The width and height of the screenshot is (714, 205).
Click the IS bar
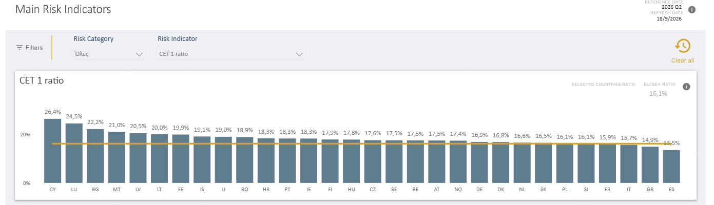[202, 160]
